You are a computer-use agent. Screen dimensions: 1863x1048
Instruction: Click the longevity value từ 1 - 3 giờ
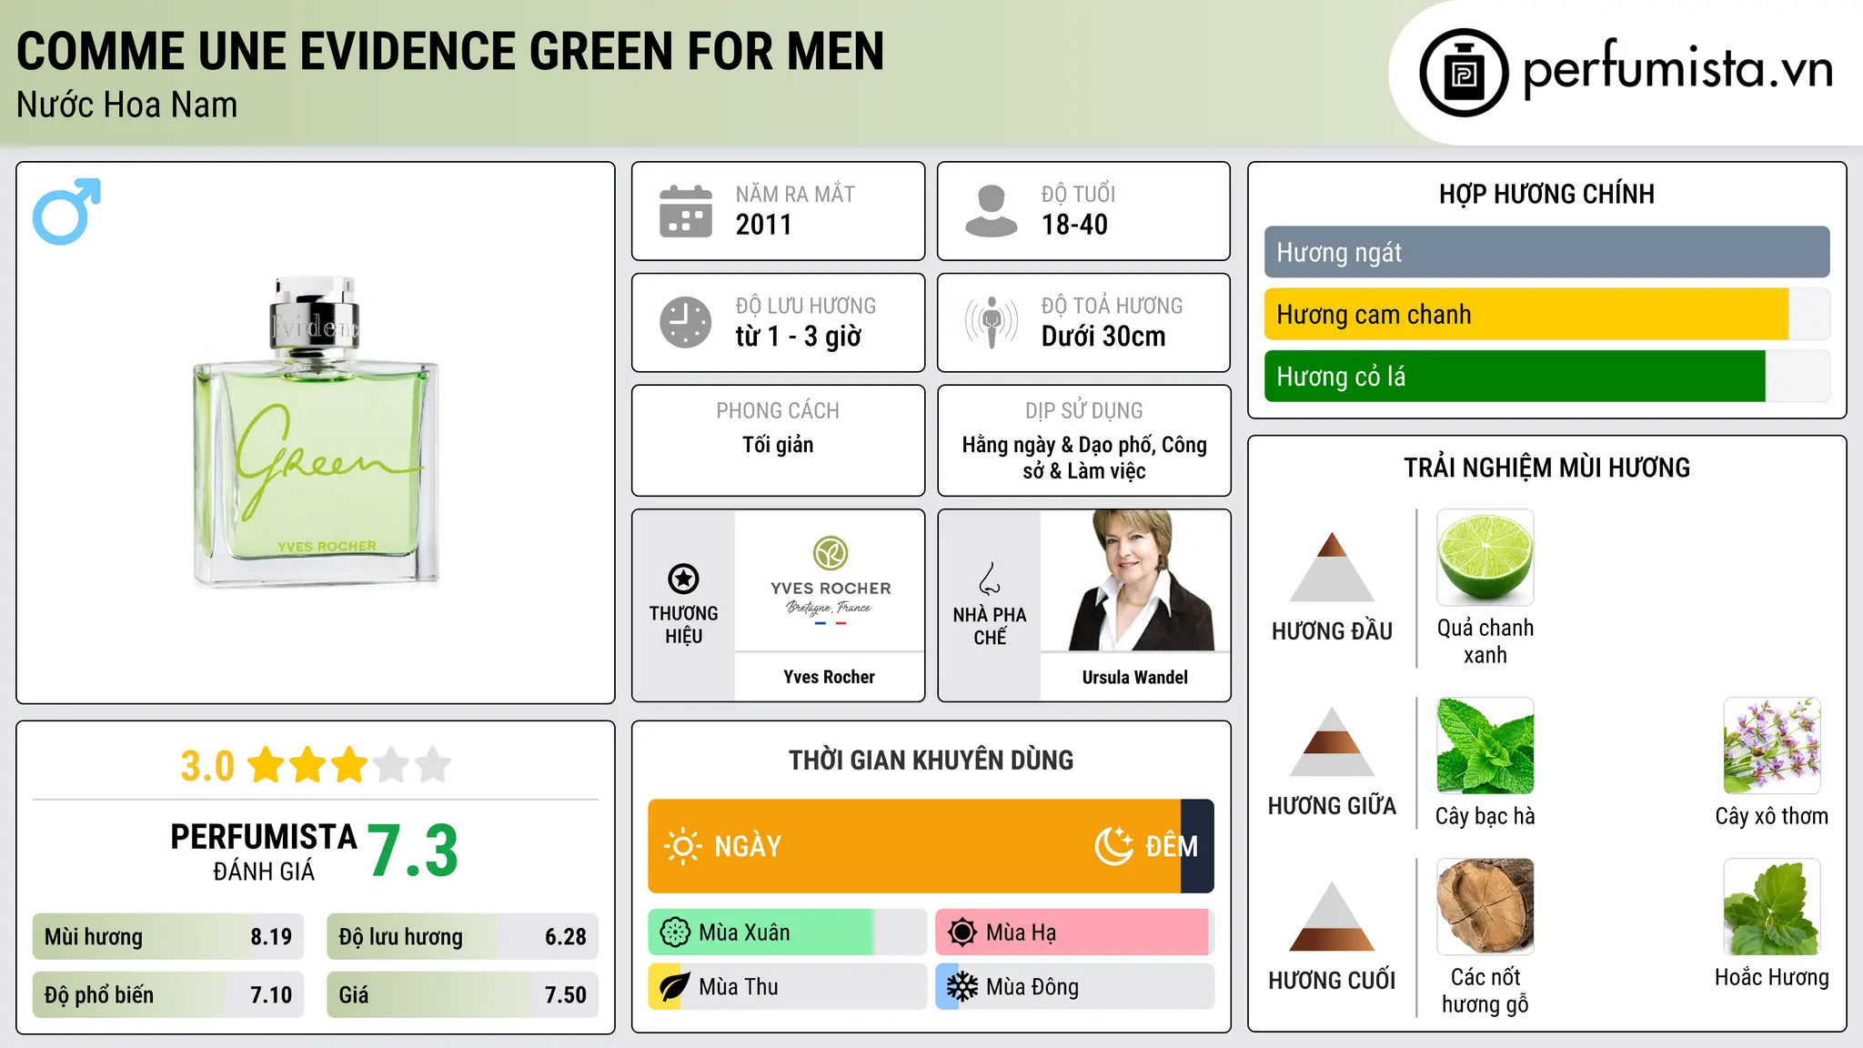point(799,337)
